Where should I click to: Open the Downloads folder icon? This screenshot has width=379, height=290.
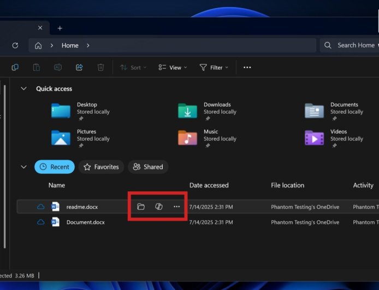click(187, 111)
